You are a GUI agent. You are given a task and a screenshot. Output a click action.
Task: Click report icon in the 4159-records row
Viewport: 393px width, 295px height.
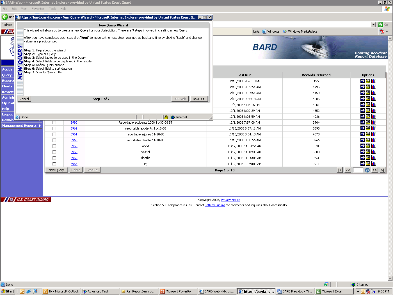(x=368, y=93)
